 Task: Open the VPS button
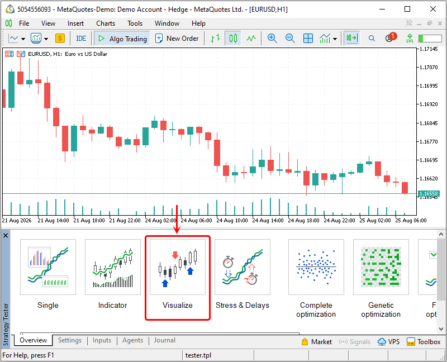coord(388,341)
